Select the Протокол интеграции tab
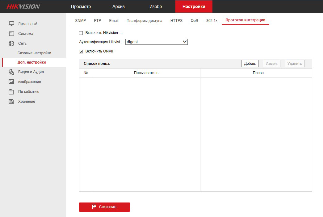323x217 pixels. click(x=245, y=20)
